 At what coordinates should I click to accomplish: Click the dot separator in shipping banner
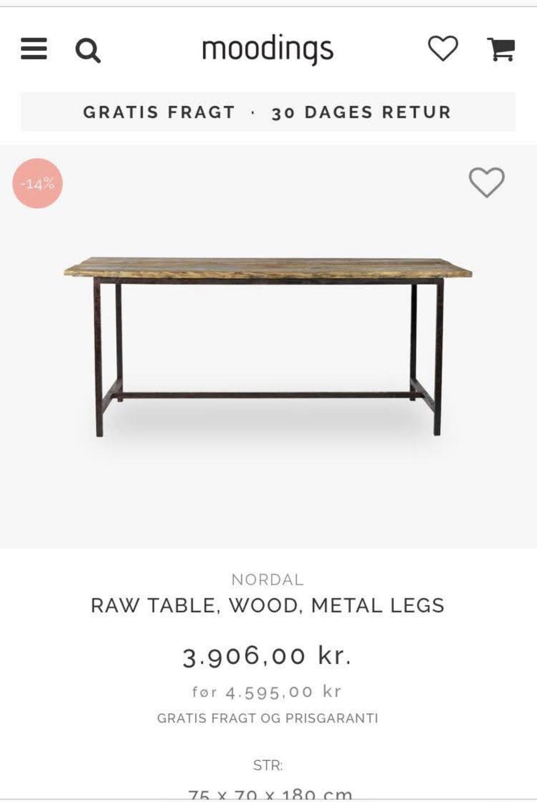[x=253, y=112]
